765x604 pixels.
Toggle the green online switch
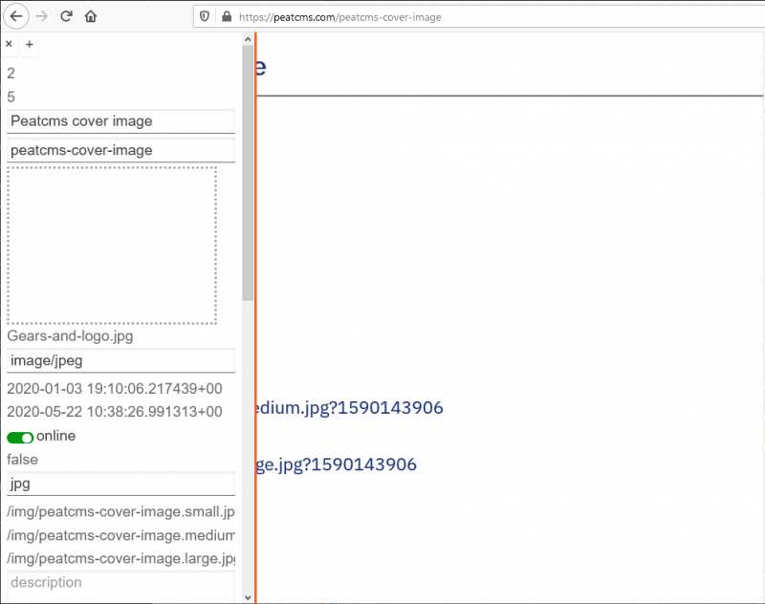(x=20, y=438)
